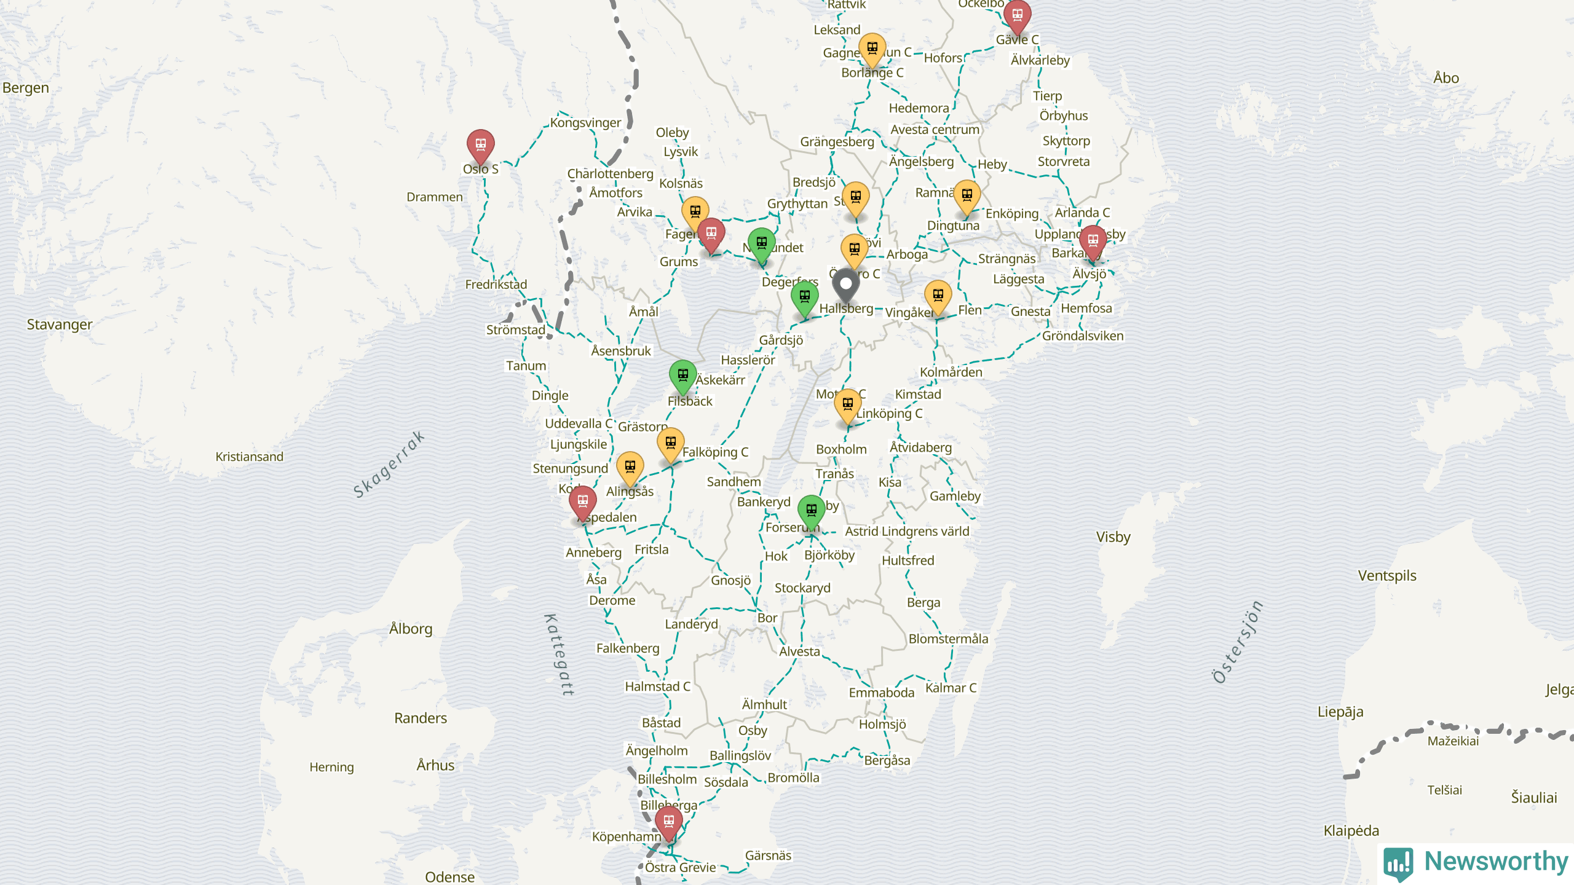
Task: Click the gray location pin above Hallsberg
Action: 845,285
